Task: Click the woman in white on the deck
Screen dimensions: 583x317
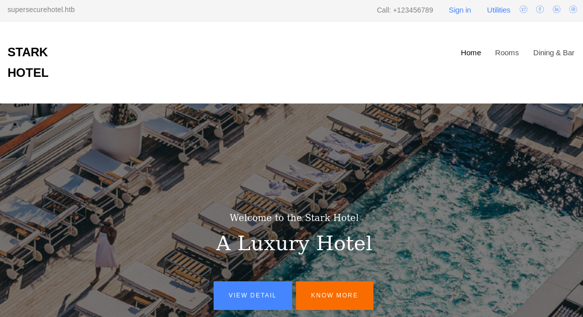Action: (105, 250)
